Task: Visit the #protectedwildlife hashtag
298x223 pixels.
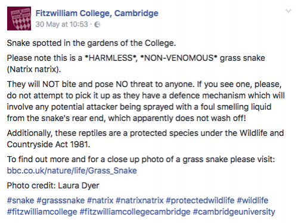Action: point(200,201)
